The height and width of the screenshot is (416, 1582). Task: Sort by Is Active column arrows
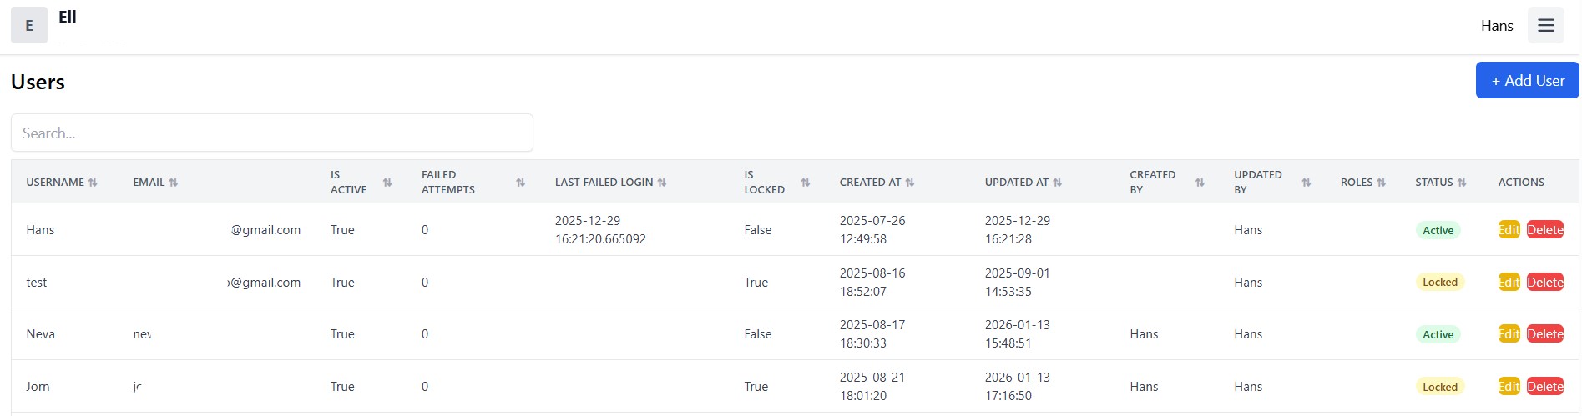[x=387, y=183]
